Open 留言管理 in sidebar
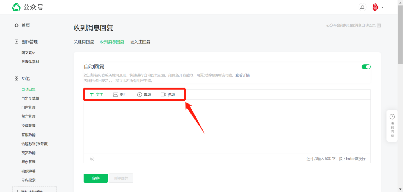Screen dimensions: 403x192 point(28,116)
